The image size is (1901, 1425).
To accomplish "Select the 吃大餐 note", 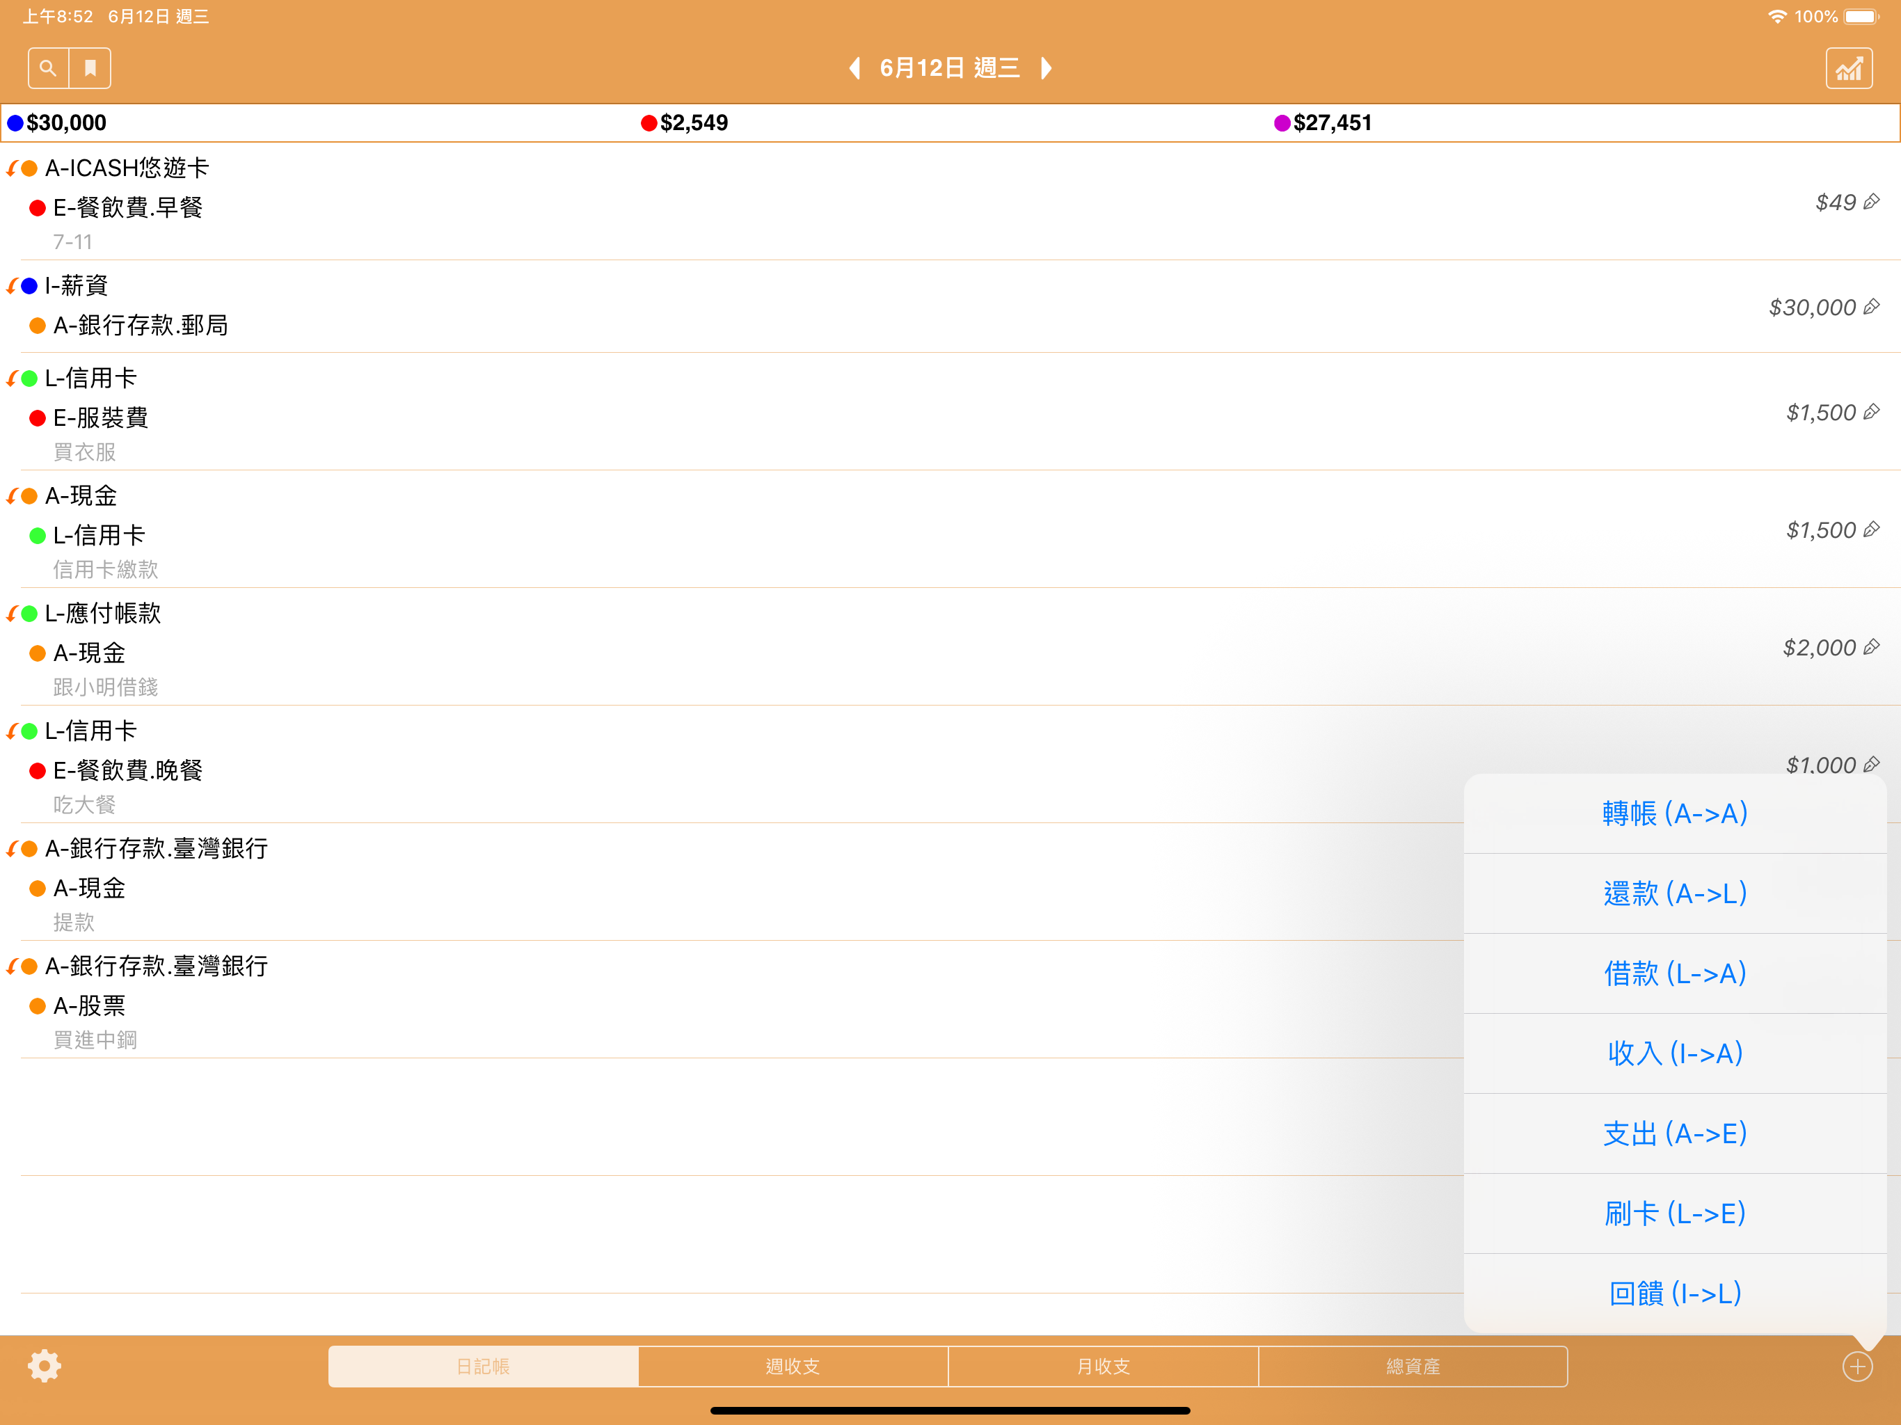I will 84,805.
